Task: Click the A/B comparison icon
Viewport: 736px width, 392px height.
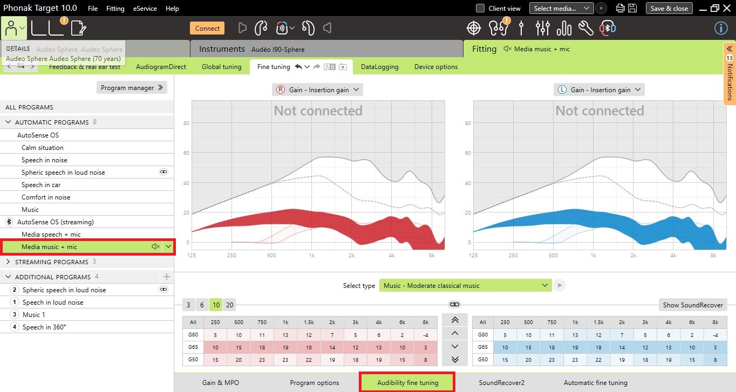Action: (329, 67)
